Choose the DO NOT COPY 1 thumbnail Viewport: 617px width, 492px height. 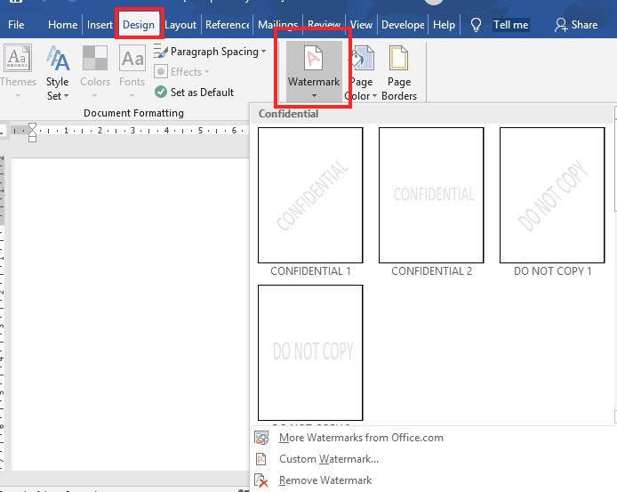click(x=552, y=195)
